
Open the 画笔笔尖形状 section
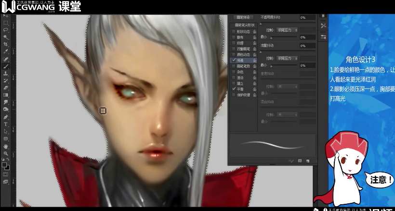click(245, 25)
